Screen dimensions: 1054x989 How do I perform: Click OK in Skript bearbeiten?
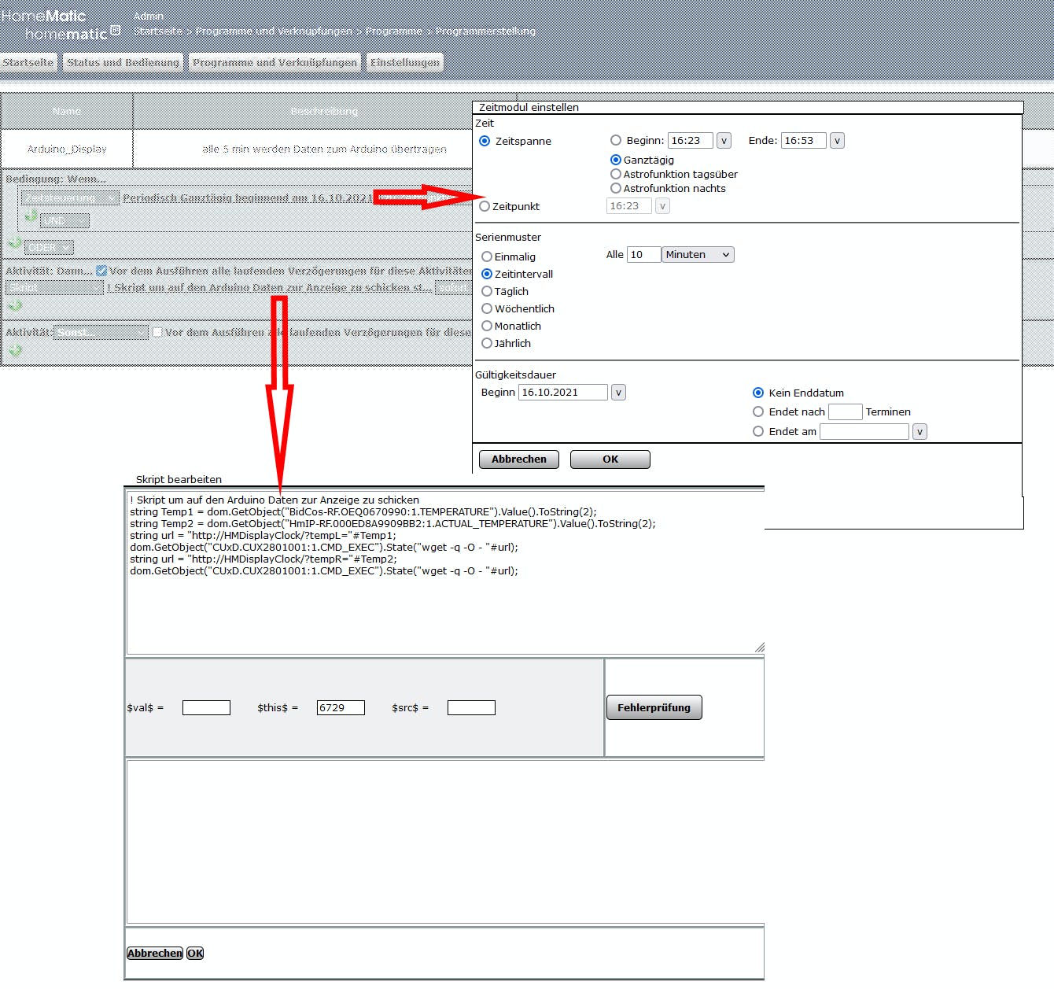196,953
